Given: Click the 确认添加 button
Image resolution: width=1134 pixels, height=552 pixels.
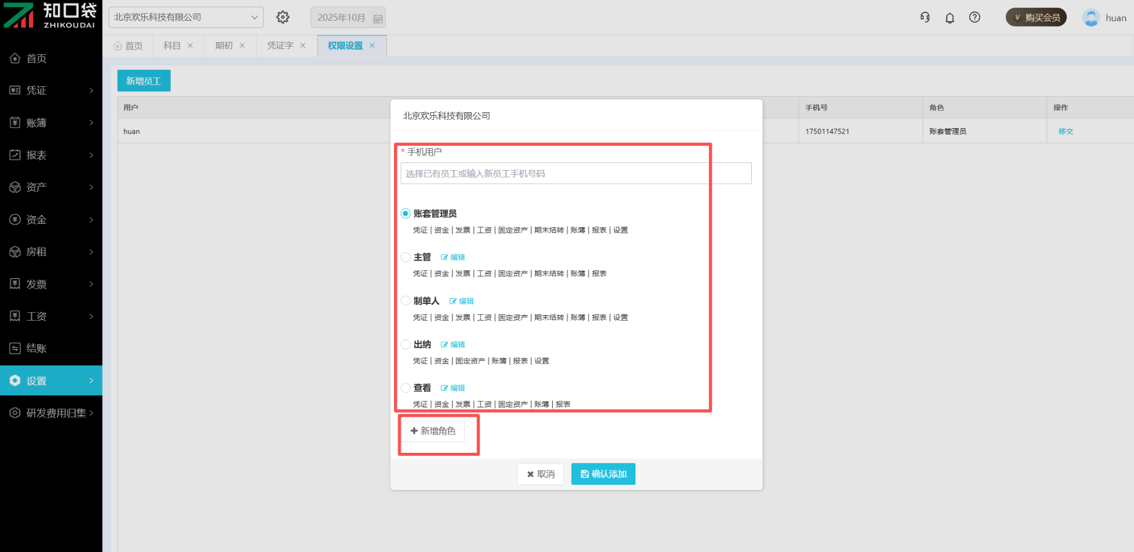Looking at the screenshot, I should tap(603, 474).
